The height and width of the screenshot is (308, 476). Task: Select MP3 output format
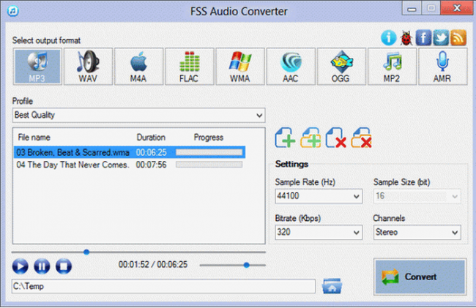click(x=37, y=67)
